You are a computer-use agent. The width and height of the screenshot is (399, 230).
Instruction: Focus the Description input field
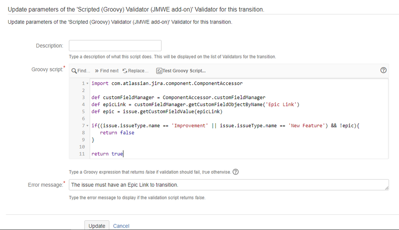(115, 46)
